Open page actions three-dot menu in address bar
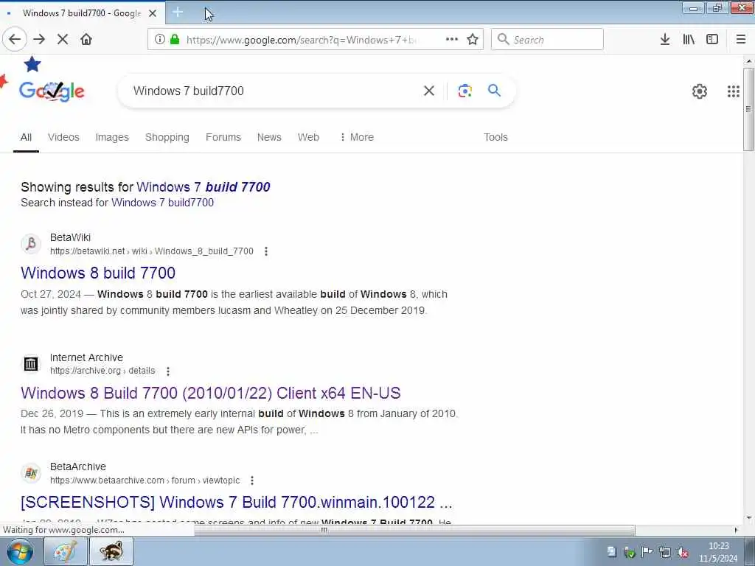Viewport: 755px width, 566px height. click(x=452, y=39)
